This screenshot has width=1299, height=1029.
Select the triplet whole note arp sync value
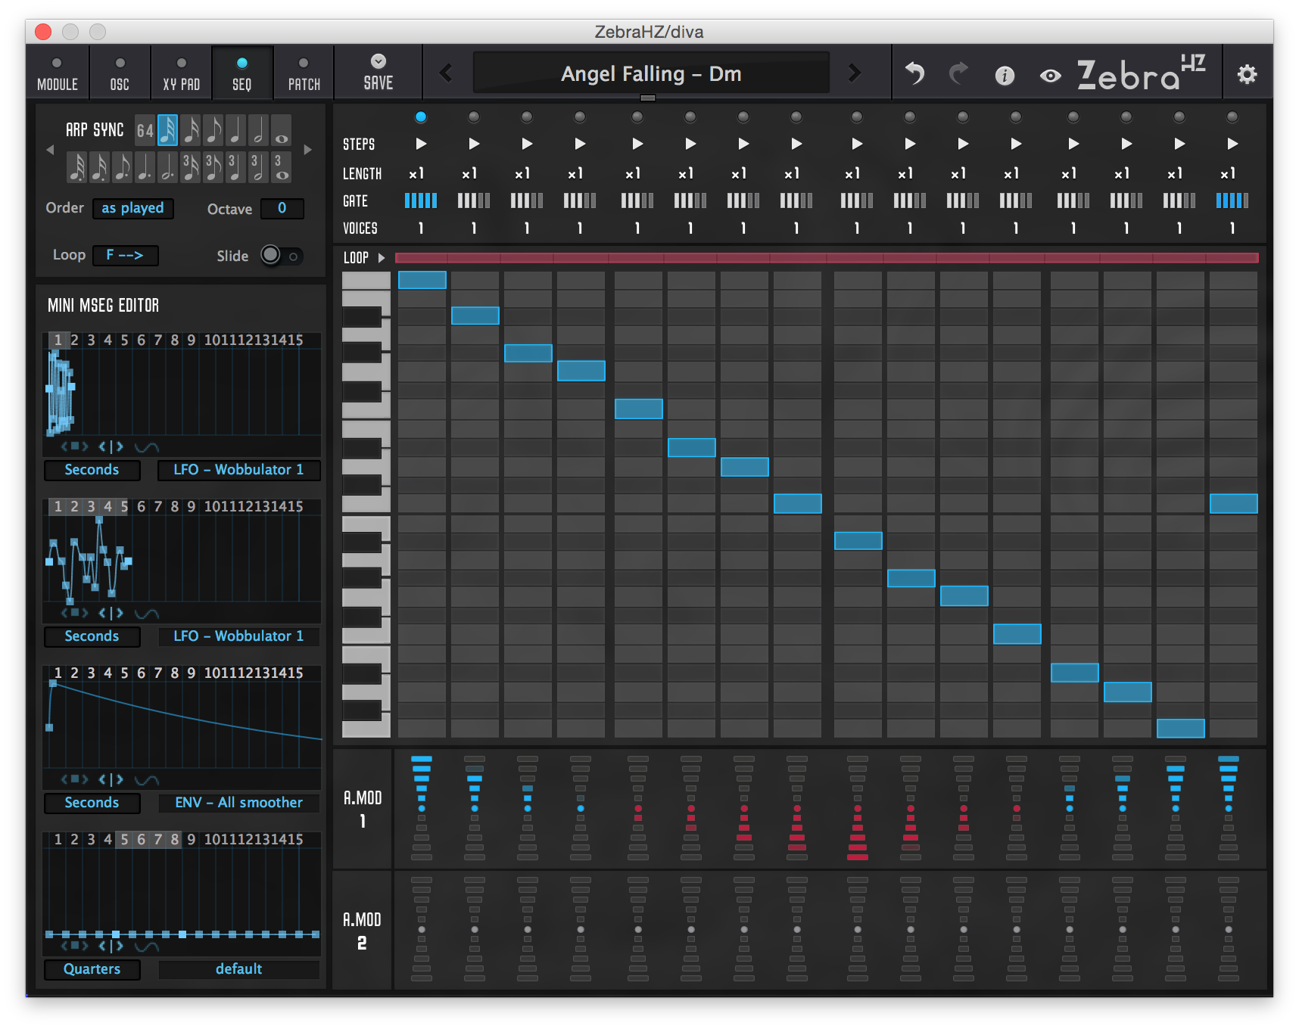[x=281, y=166]
